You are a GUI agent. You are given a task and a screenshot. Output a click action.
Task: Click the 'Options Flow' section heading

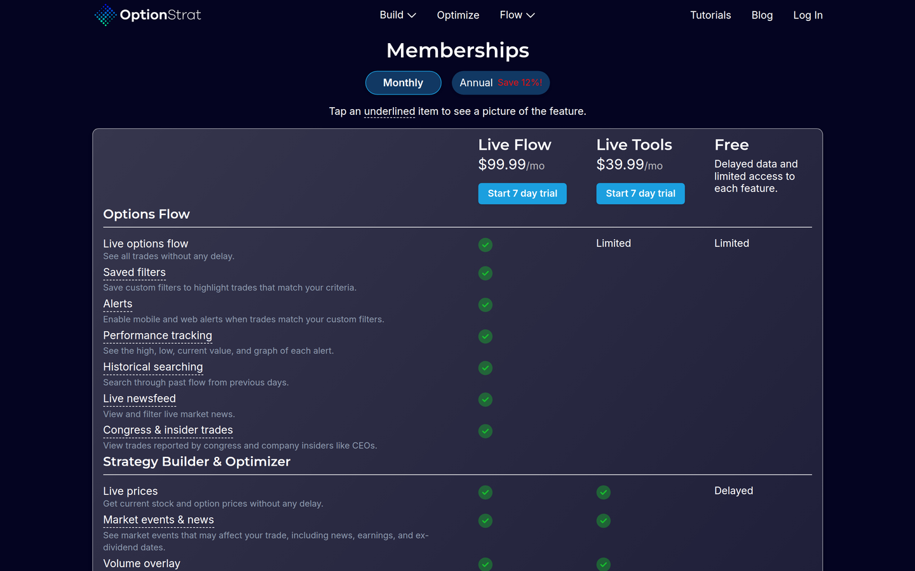point(147,214)
